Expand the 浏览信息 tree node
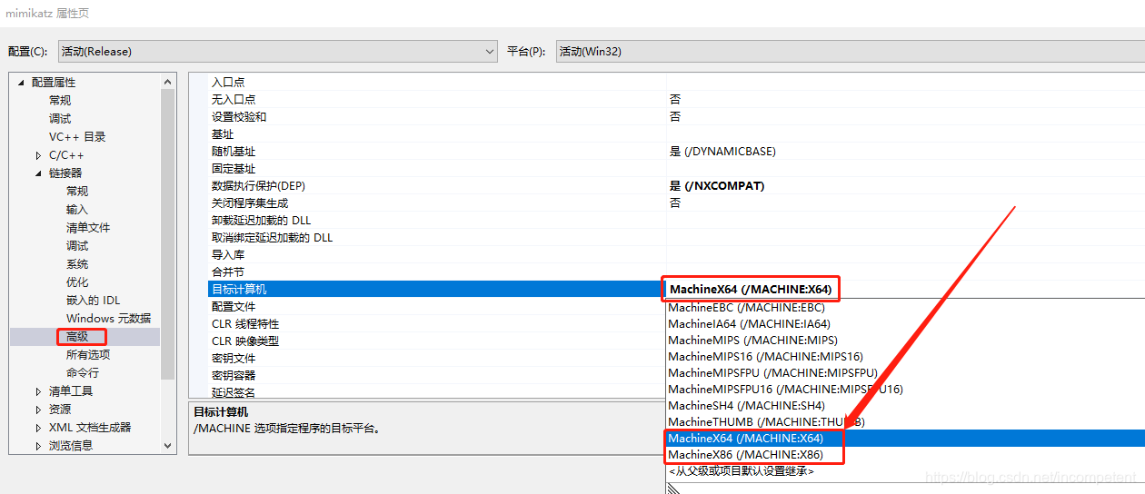 pos(38,446)
